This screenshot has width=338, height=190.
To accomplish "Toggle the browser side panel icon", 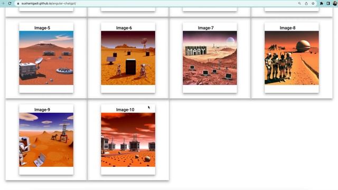I will [x=328, y=4].
